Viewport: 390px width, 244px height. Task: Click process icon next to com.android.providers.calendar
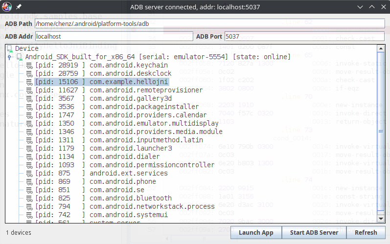coord(29,115)
